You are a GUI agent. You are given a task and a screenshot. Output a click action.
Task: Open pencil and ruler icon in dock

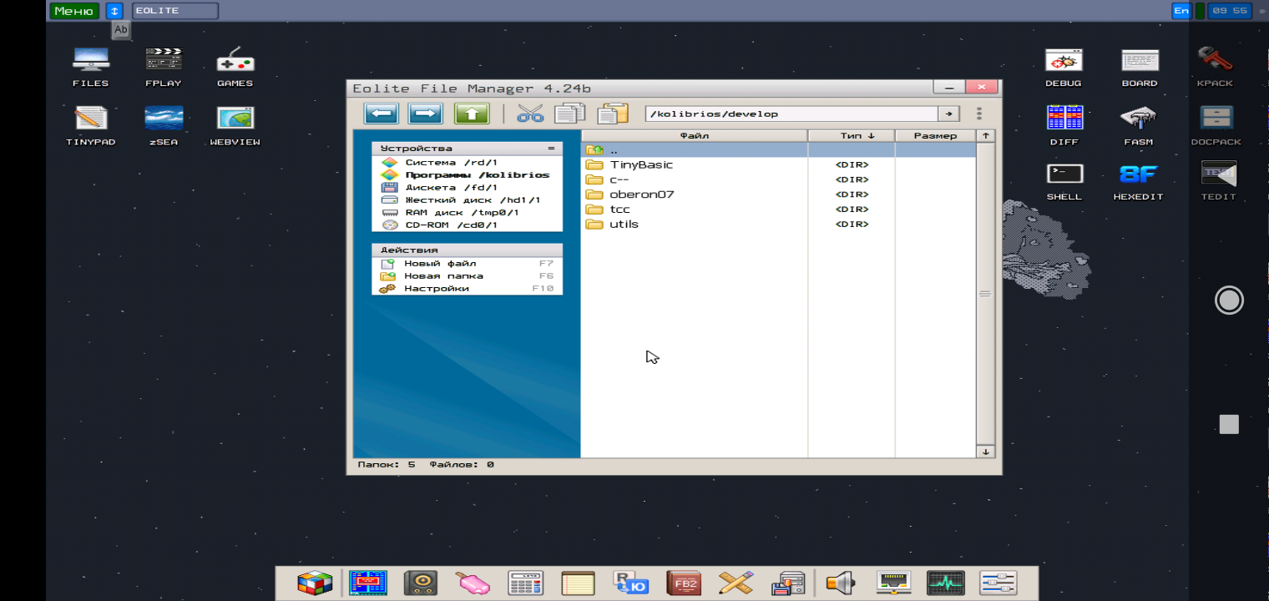click(736, 583)
